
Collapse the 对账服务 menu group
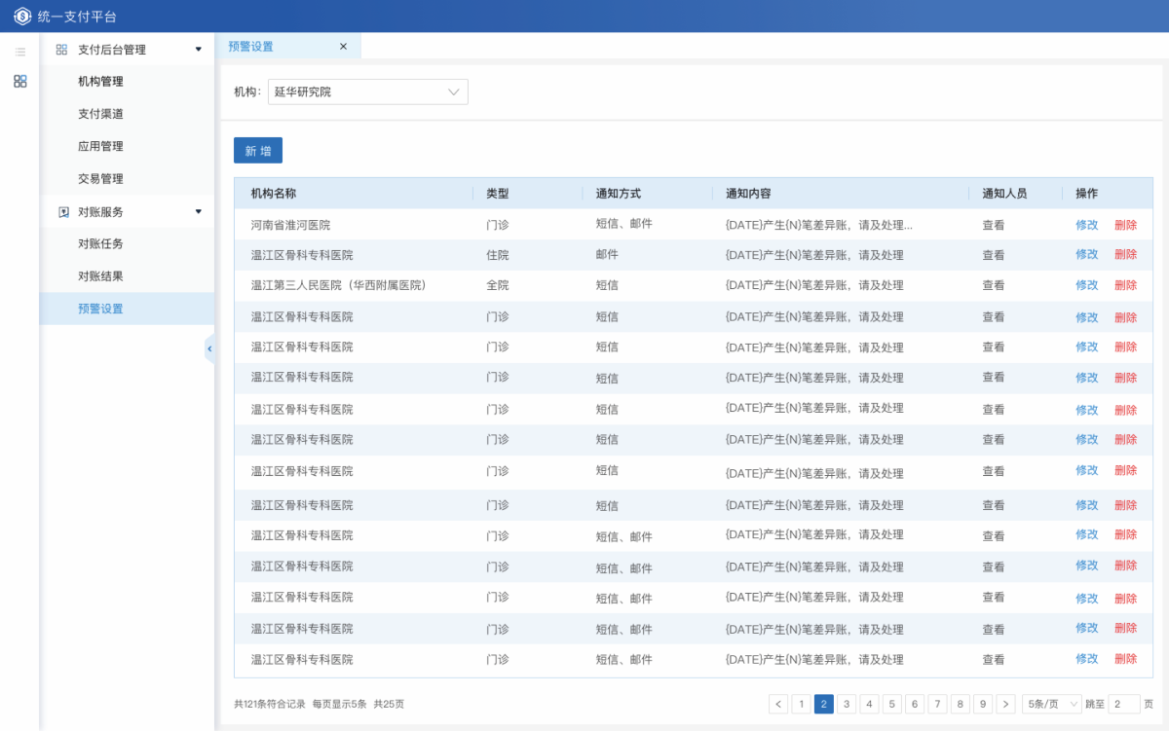(x=199, y=211)
